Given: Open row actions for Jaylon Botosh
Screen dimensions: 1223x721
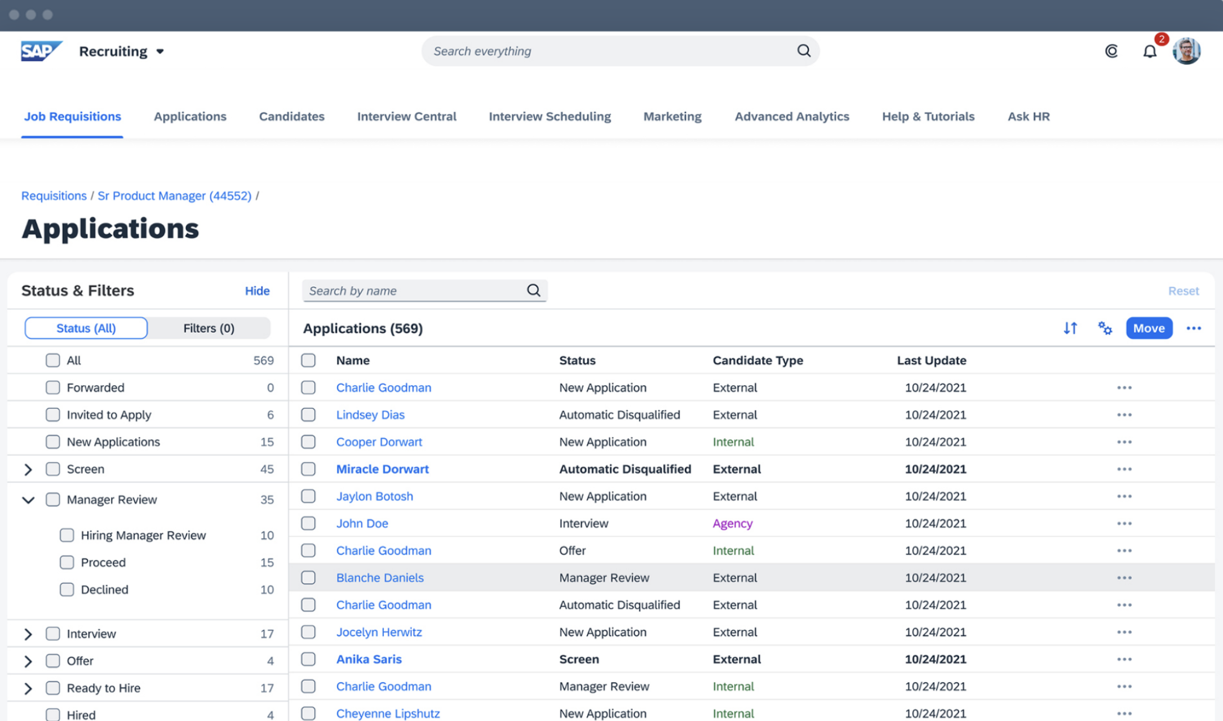Looking at the screenshot, I should tap(1124, 496).
